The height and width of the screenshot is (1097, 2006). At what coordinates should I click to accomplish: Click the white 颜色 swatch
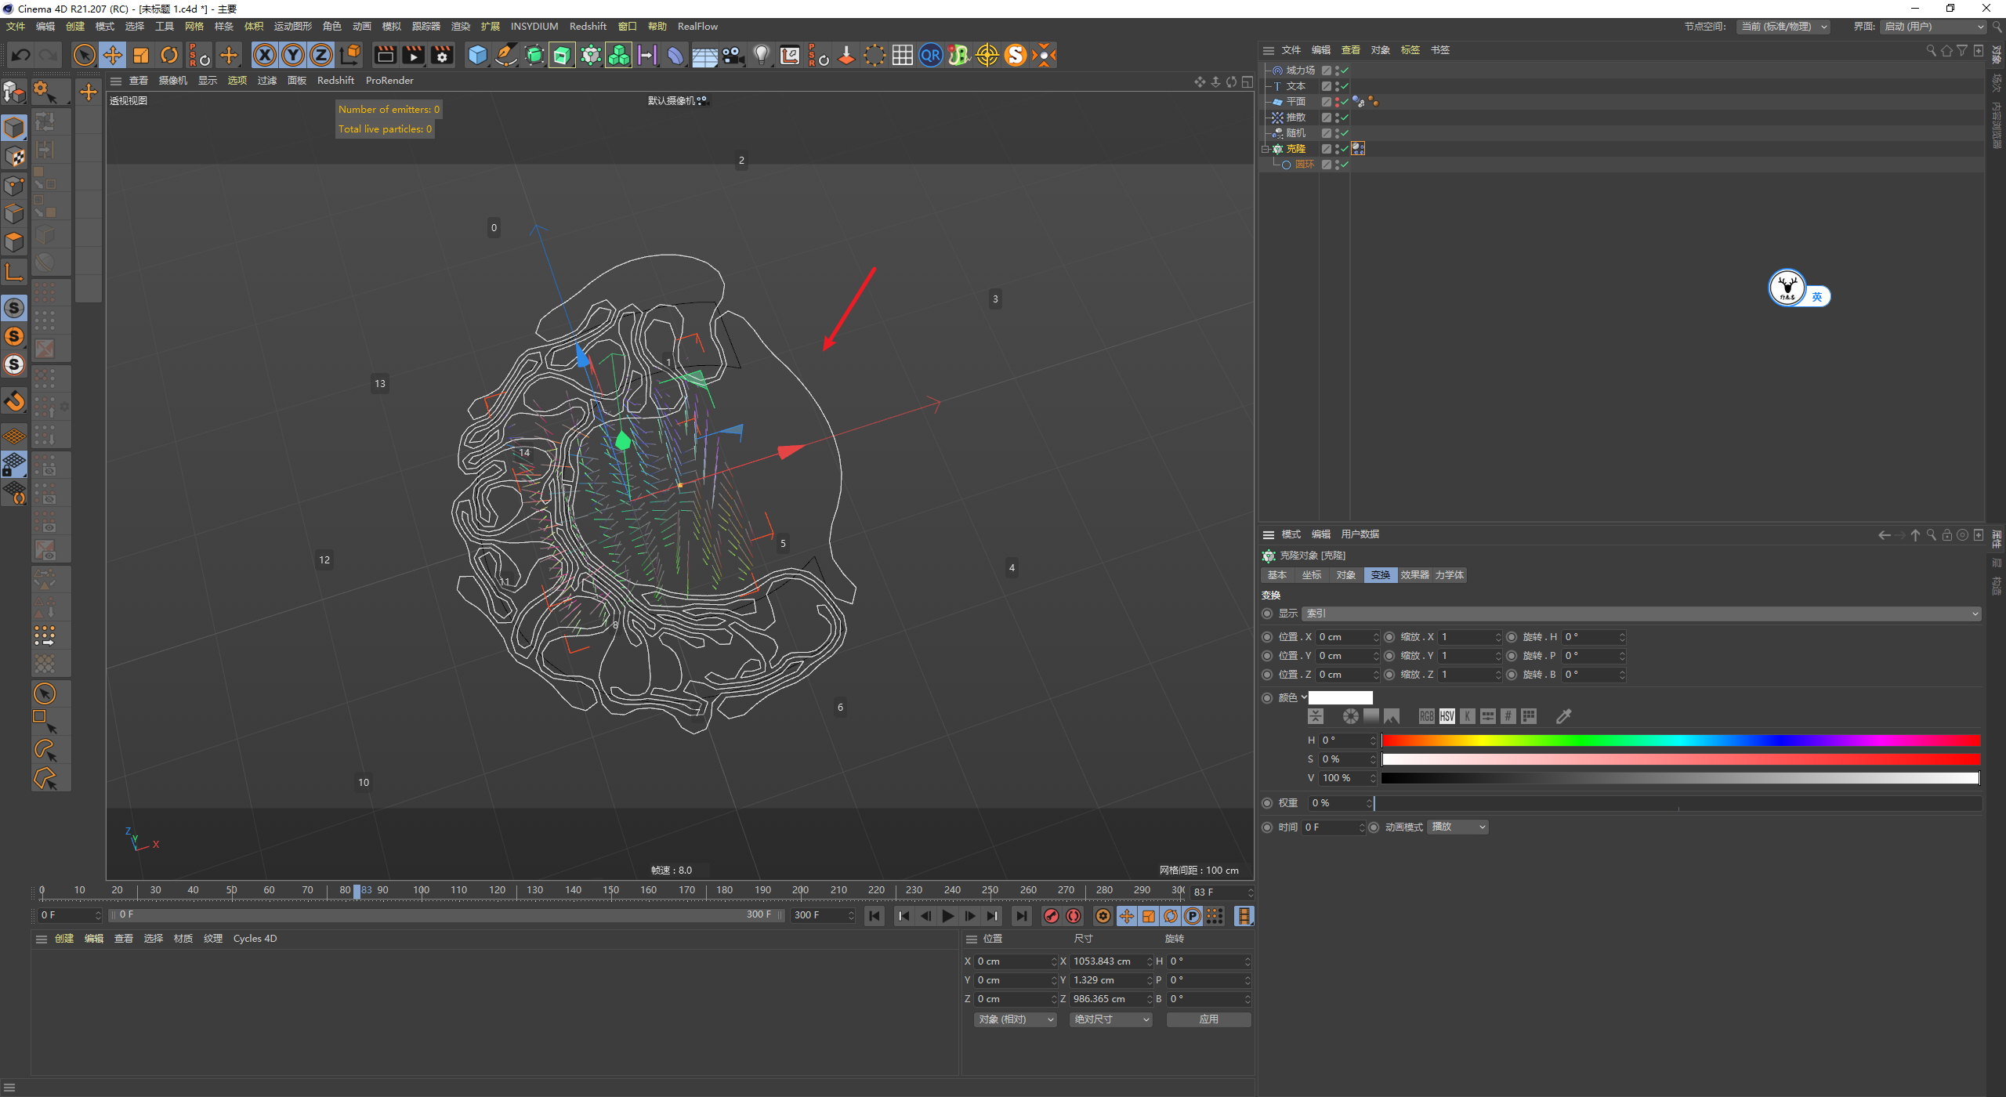tap(1341, 697)
